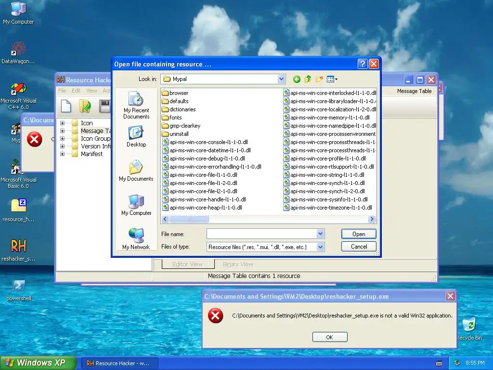493x370 pixels.
Task: Select api-ms-win-core-debug-l1-1-0.dll file
Action: pyautogui.click(x=204, y=158)
